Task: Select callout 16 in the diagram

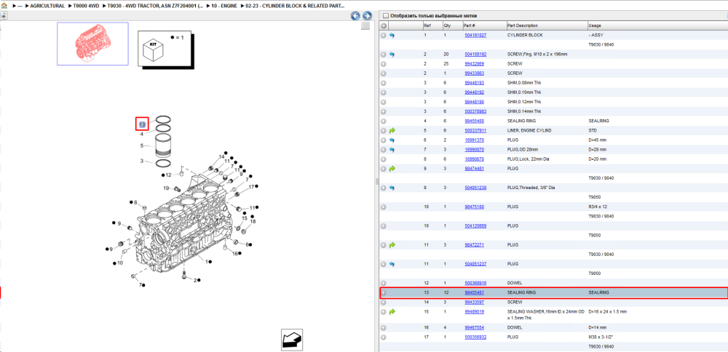Action: (x=235, y=253)
